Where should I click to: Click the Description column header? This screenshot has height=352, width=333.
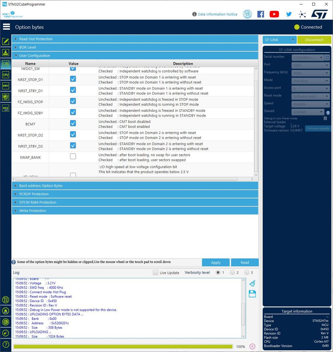pos(183,63)
